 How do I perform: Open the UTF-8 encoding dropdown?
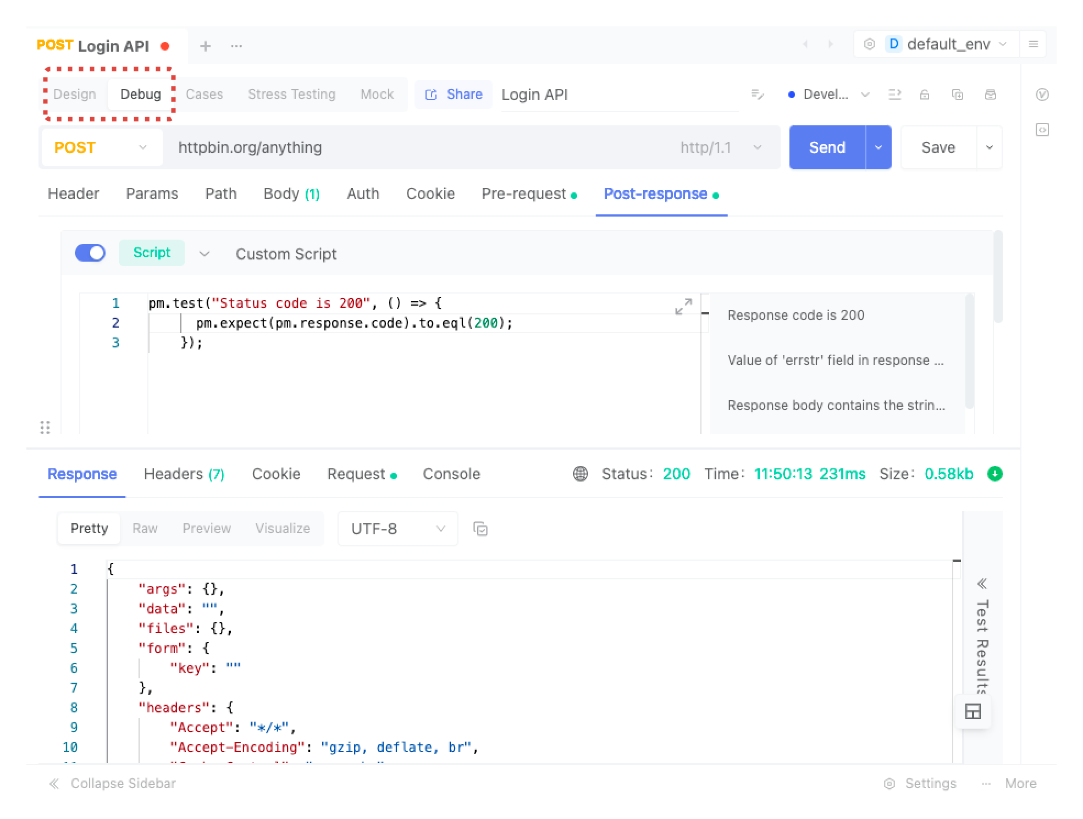coord(398,529)
